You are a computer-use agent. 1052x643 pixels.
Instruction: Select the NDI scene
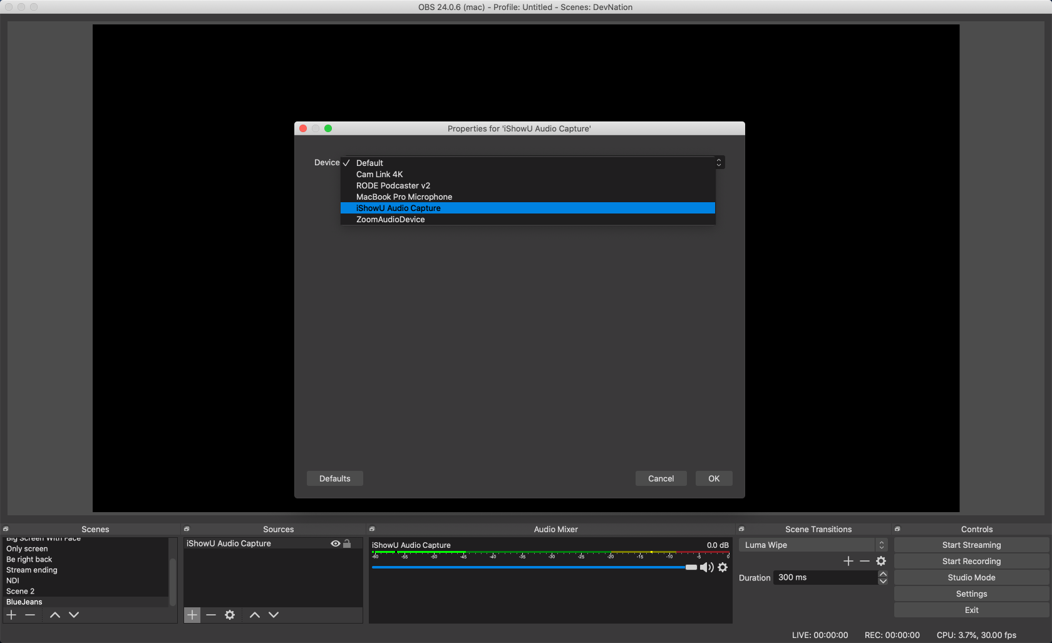[x=86, y=580]
